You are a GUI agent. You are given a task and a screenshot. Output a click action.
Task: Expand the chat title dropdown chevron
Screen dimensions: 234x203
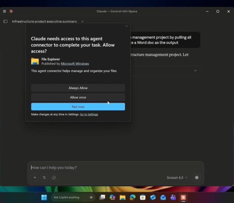(x=82, y=22)
